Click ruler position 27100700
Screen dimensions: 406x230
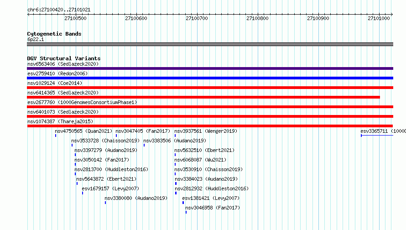pyautogui.click(x=197, y=18)
